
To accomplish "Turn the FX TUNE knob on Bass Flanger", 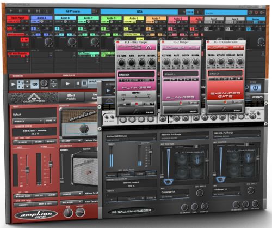I will pos(121,63).
